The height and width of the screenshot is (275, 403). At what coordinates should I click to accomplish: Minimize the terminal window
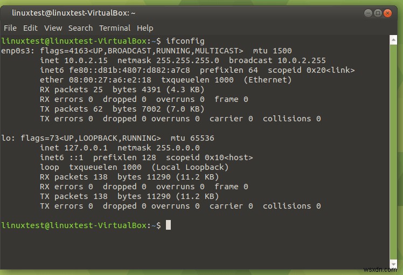[x=368, y=13]
